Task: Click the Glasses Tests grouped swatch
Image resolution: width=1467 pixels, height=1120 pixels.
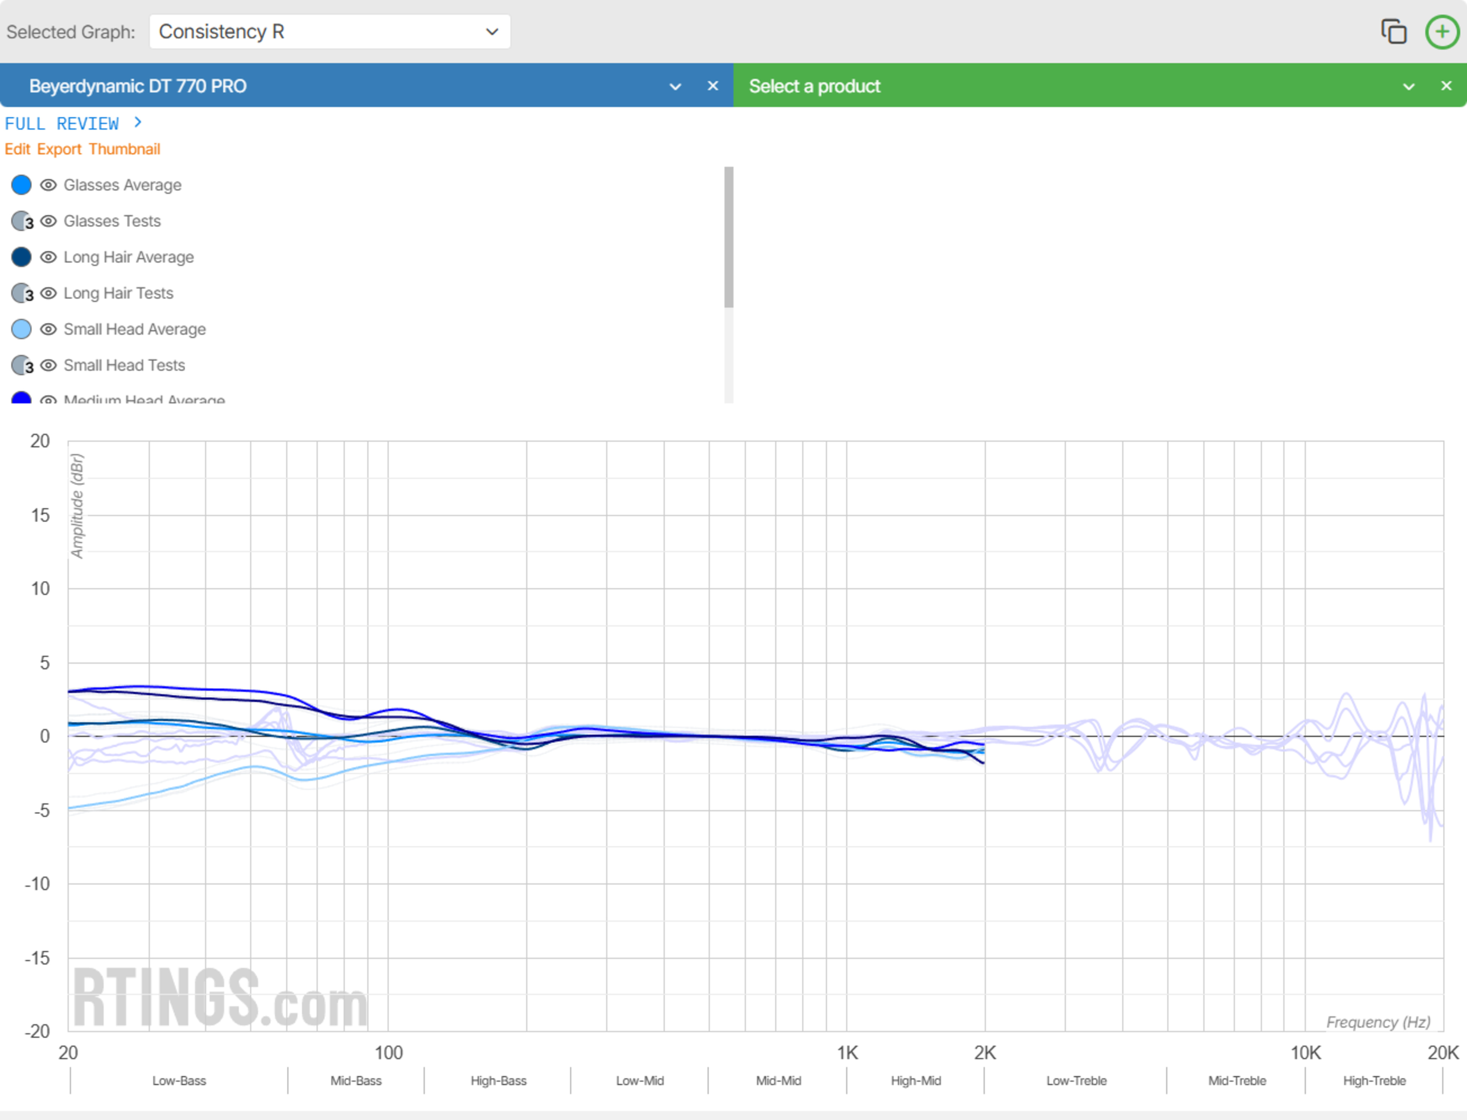Action: click(23, 221)
